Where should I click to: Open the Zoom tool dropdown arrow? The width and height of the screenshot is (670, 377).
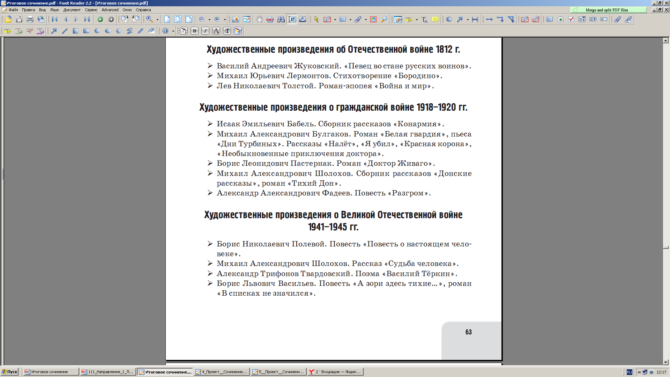tap(157, 20)
